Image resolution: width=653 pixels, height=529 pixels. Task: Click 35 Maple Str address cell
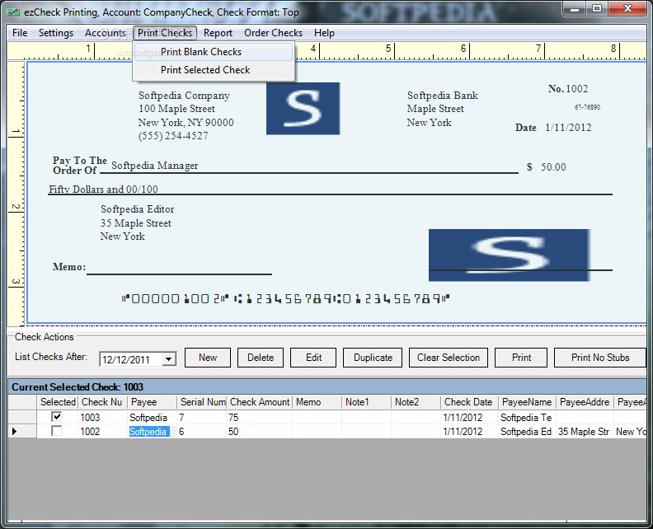tap(585, 431)
